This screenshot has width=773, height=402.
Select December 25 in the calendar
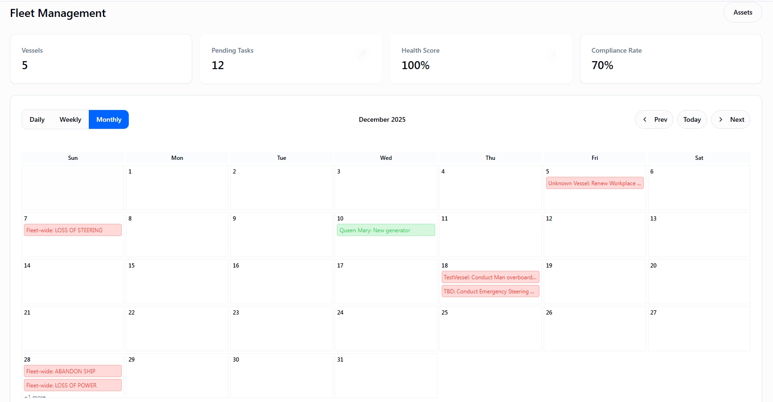490,328
